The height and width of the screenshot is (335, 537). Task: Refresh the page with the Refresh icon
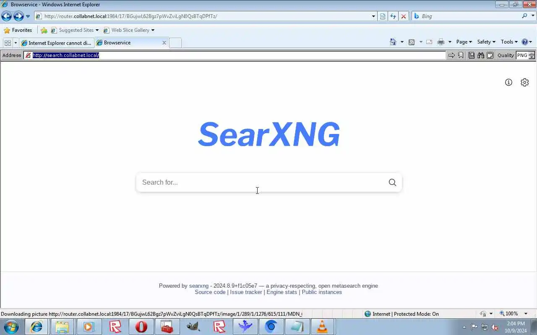pyautogui.click(x=393, y=16)
